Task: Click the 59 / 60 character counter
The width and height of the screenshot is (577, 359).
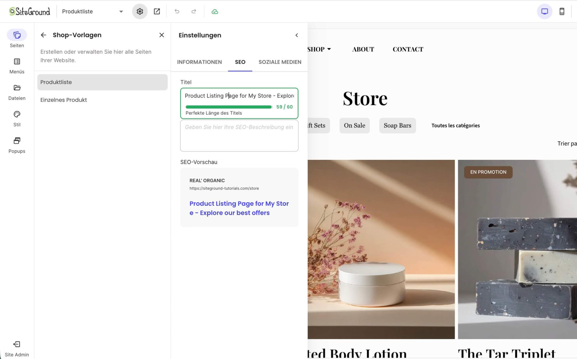Action: (284, 107)
